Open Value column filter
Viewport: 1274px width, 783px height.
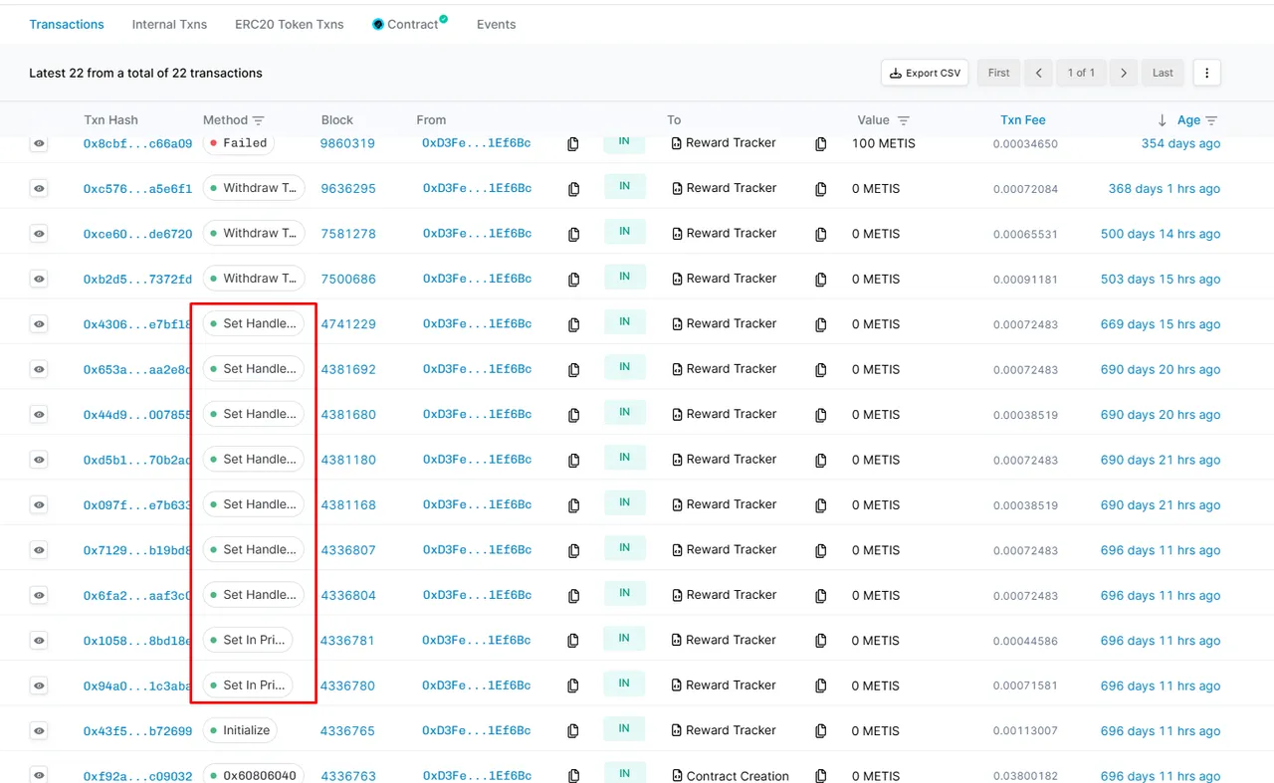[x=904, y=120]
